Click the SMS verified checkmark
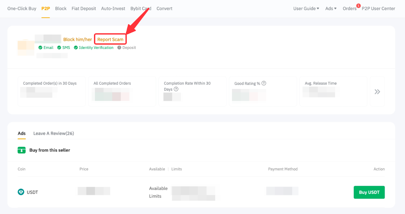 [x=59, y=48]
